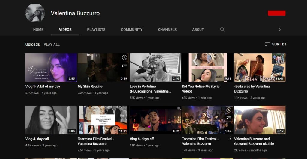Open Valentina Buzzurro and Giovanni Buzzurro ukulele title
The height and width of the screenshot is (159, 307).
tap(254, 141)
